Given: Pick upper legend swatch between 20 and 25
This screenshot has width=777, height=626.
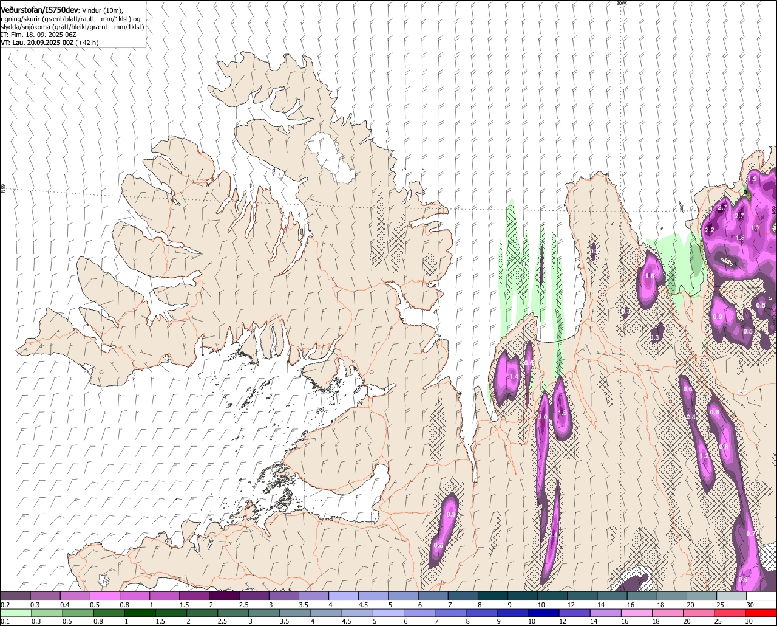Looking at the screenshot, I should pos(702,596).
